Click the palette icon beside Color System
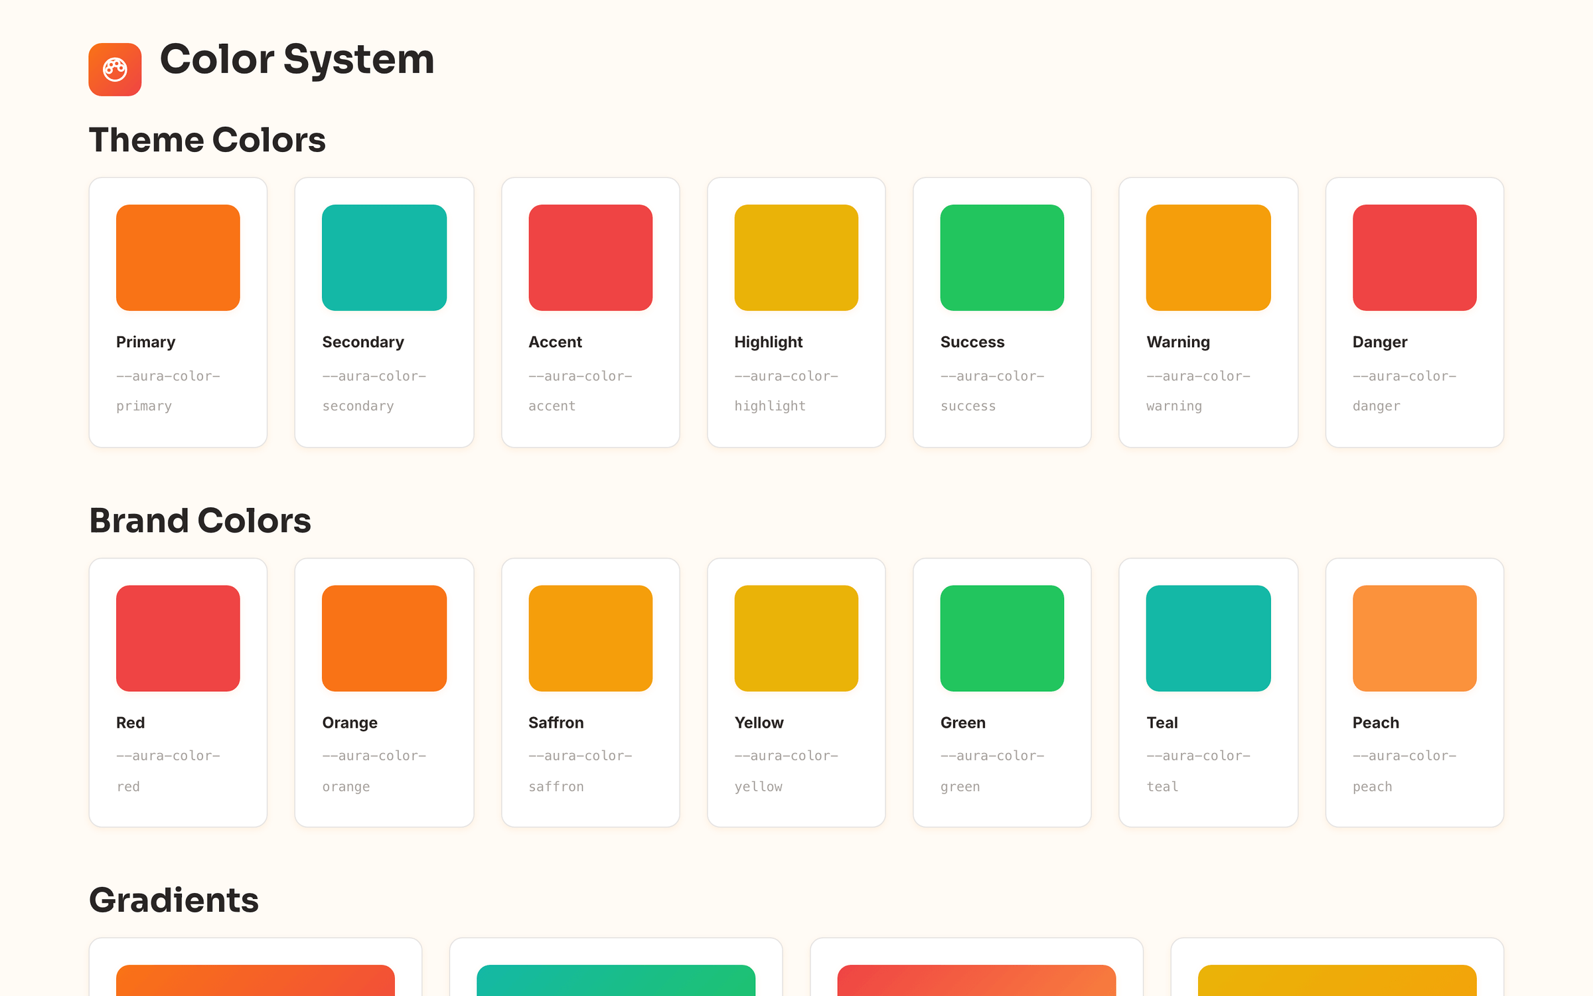The height and width of the screenshot is (996, 1593). [115, 69]
